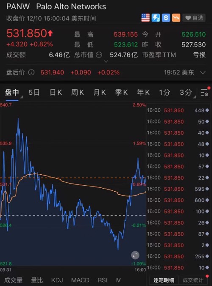The height and width of the screenshot is (286, 212).
Task: Tap the tick row with volume 595
Action: [178, 189]
